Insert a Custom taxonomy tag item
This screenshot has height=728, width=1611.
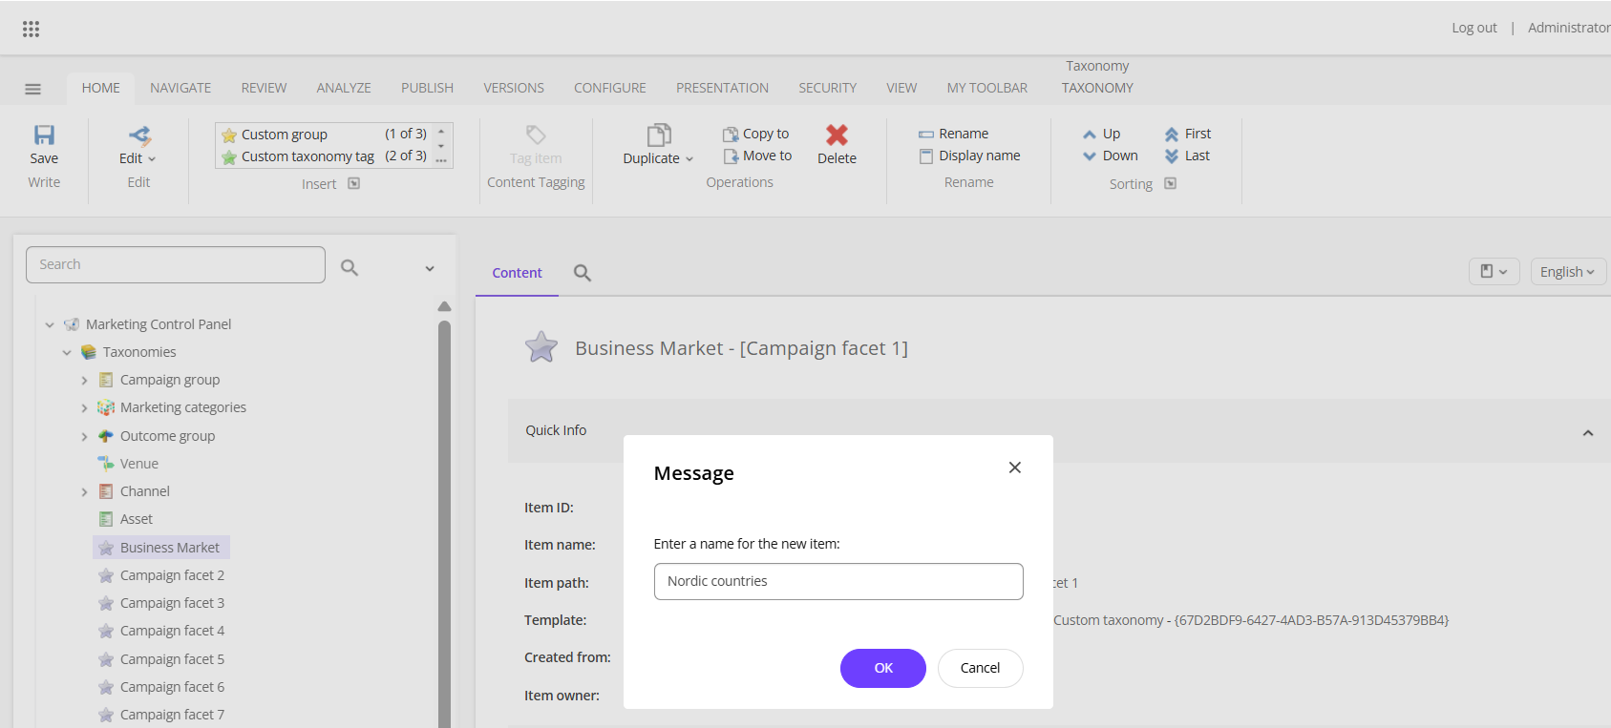click(x=324, y=156)
